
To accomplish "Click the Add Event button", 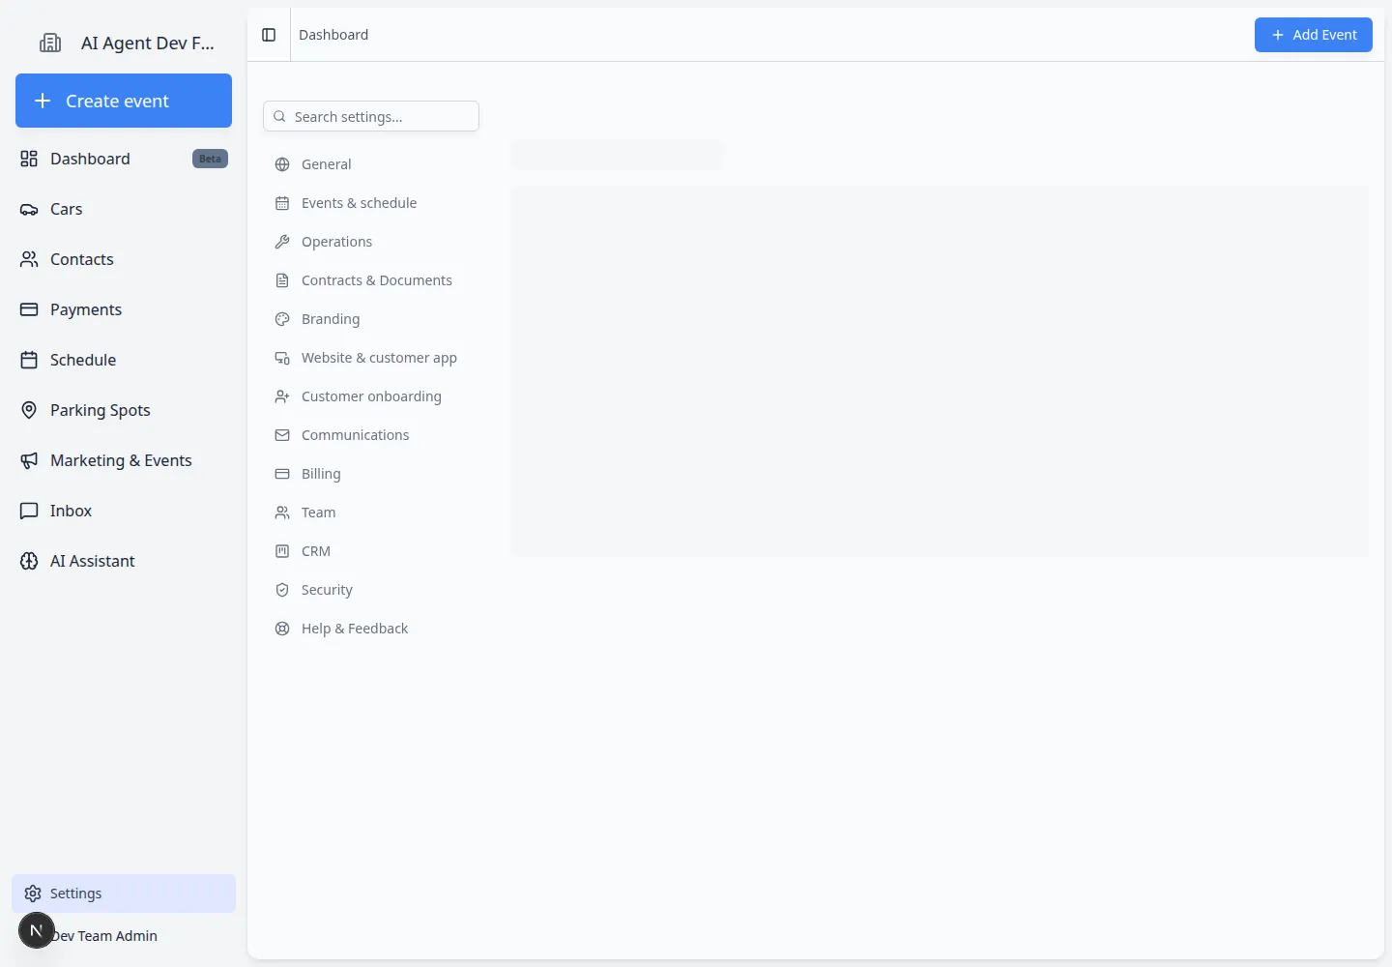I will (1314, 35).
